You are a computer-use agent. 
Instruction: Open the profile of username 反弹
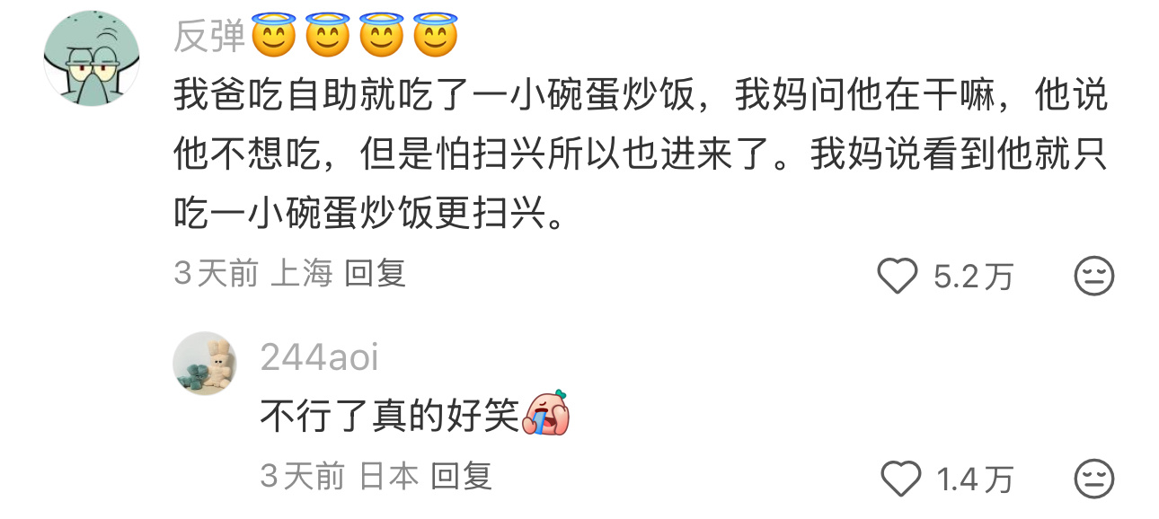click(209, 37)
